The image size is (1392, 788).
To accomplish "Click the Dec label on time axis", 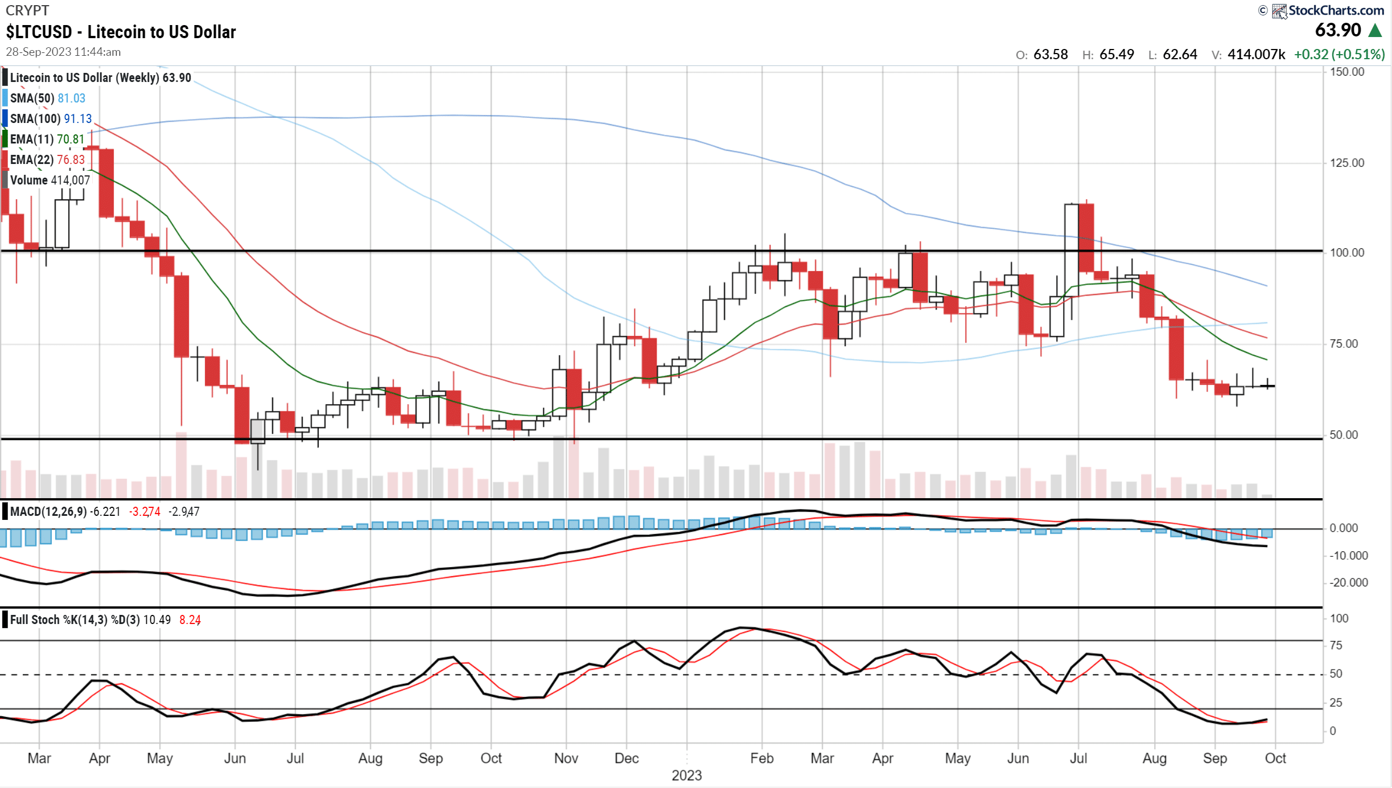I will [627, 758].
